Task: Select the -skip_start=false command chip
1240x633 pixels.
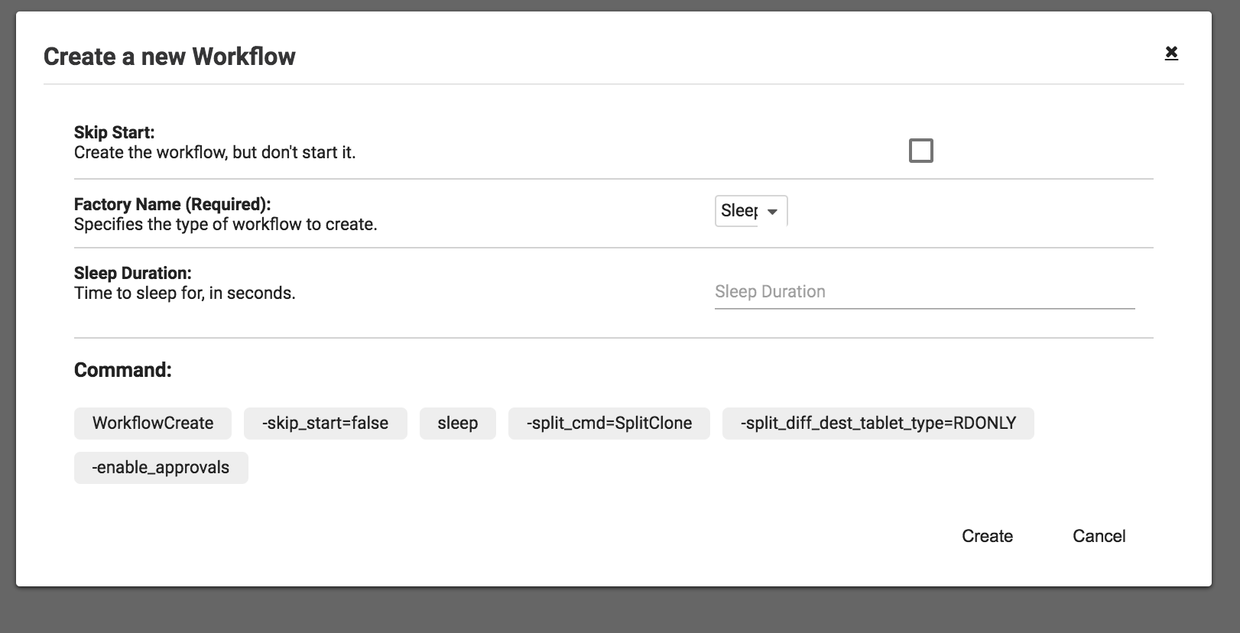Action: (325, 424)
